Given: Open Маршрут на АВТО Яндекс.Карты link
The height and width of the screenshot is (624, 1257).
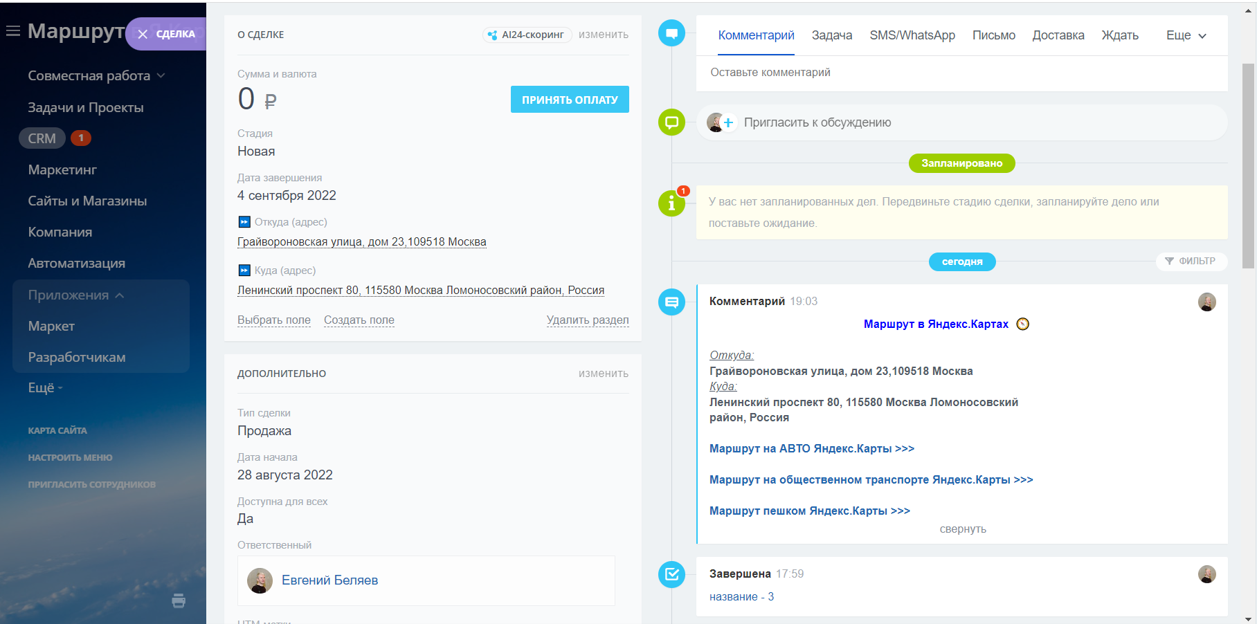Looking at the screenshot, I should pos(812,448).
